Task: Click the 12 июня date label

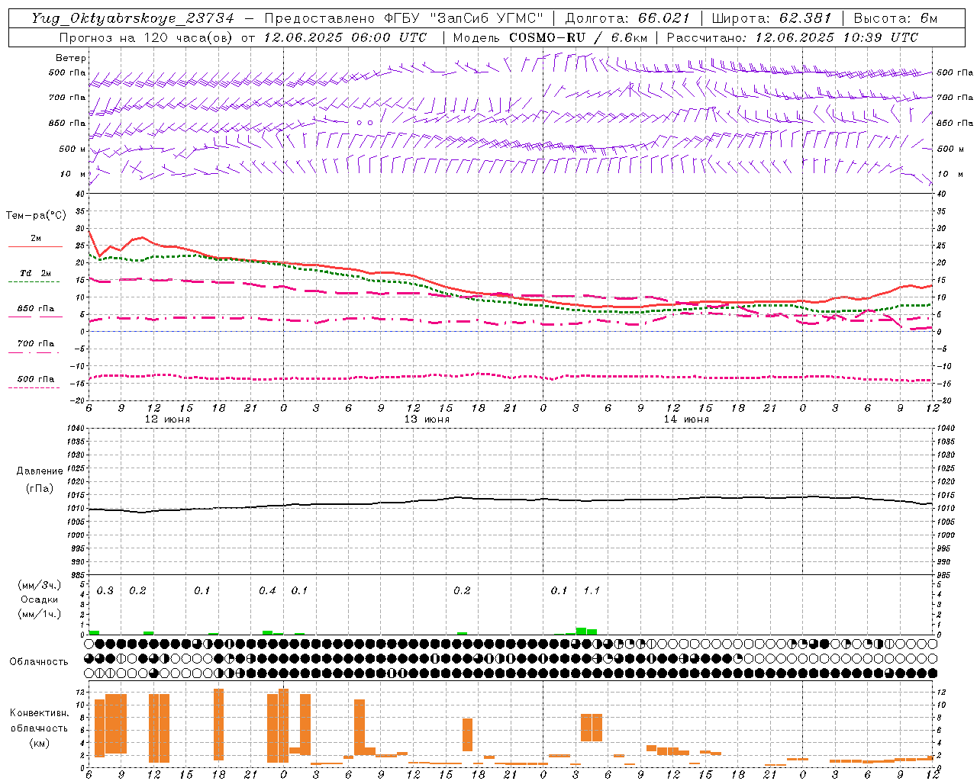Action: click(167, 419)
